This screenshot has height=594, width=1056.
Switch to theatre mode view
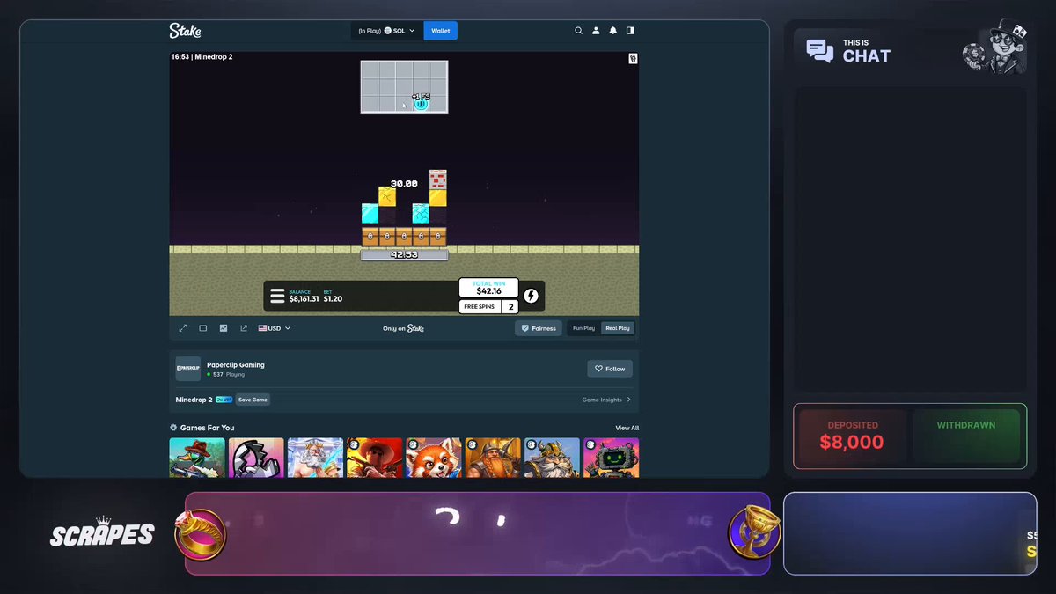click(x=203, y=328)
